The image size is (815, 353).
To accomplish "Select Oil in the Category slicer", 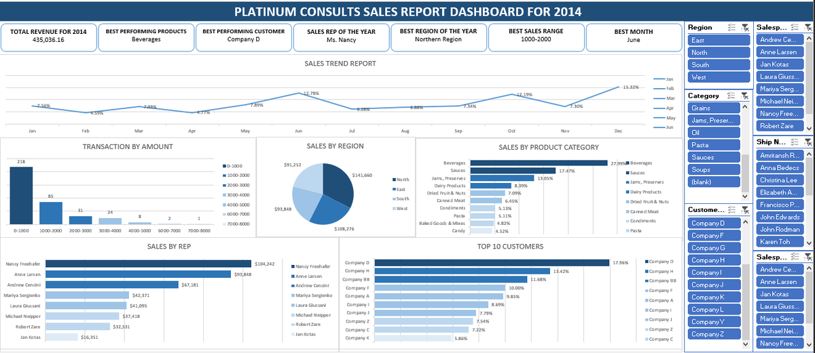I will 714,133.
